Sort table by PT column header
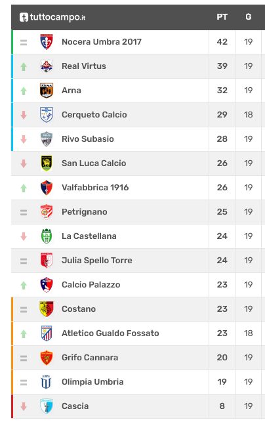265x426 pixels. tap(222, 17)
